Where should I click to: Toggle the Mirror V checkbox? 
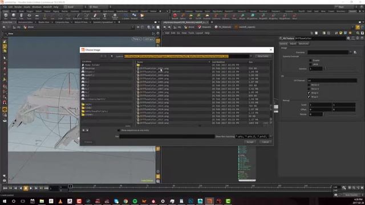(309, 89)
